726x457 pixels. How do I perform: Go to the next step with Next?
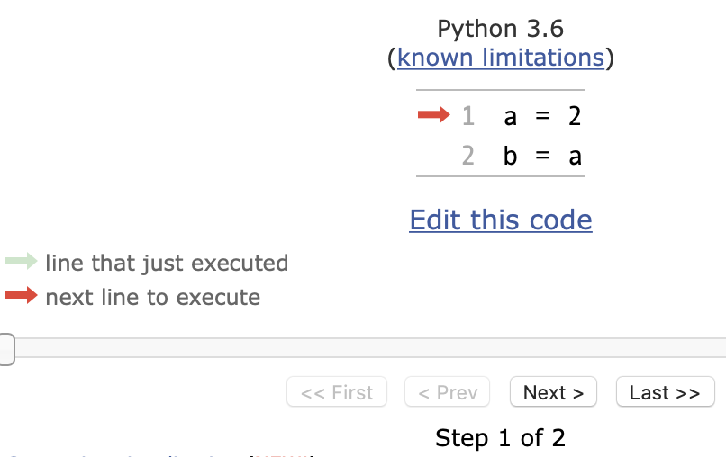pos(553,392)
